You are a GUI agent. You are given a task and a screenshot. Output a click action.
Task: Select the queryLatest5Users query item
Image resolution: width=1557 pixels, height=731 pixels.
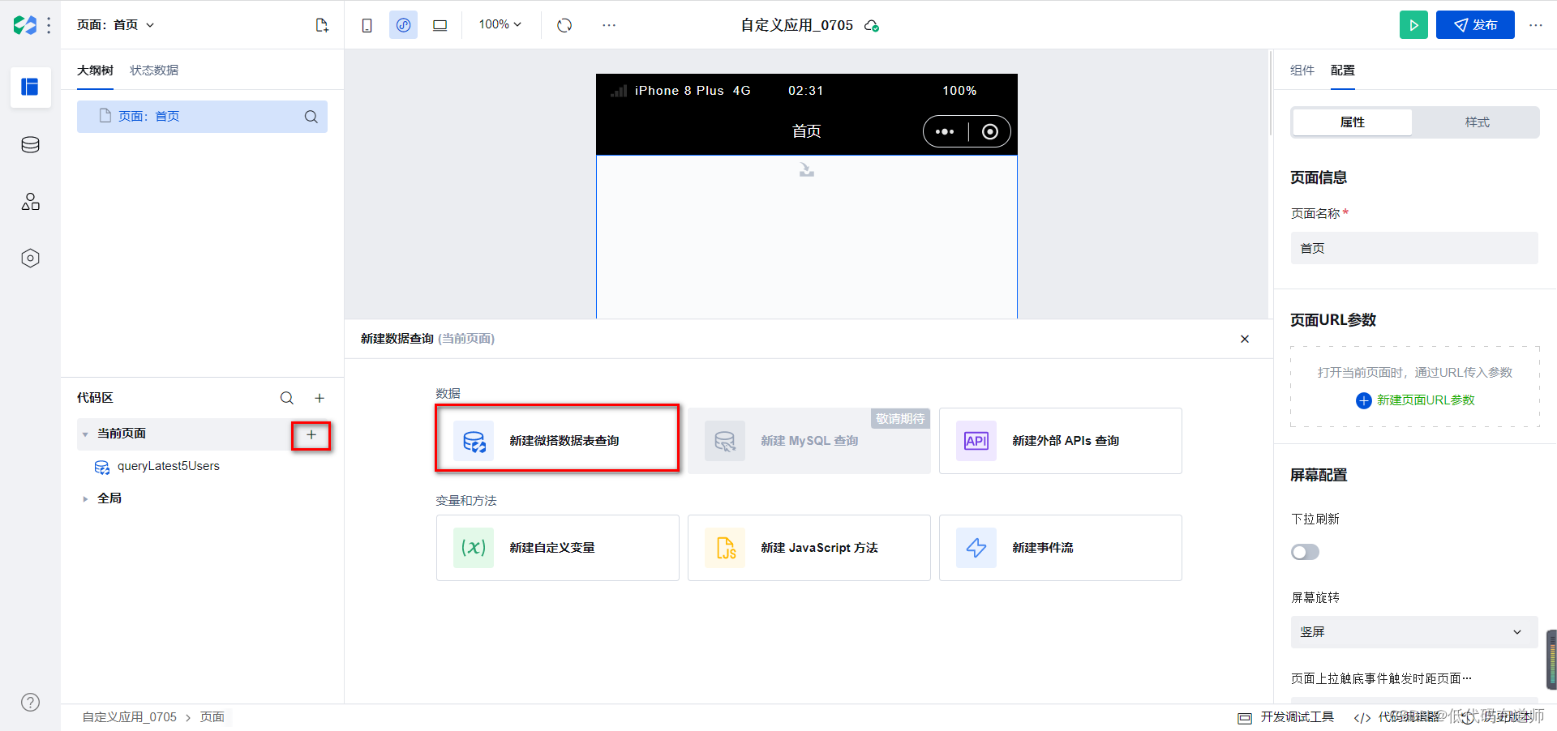pyautogui.click(x=169, y=467)
